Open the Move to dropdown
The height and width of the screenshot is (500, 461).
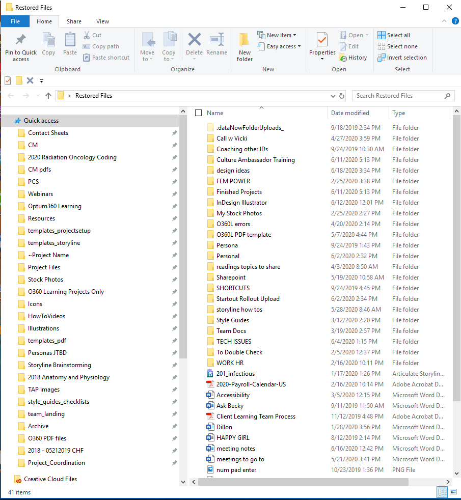point(148,48)
